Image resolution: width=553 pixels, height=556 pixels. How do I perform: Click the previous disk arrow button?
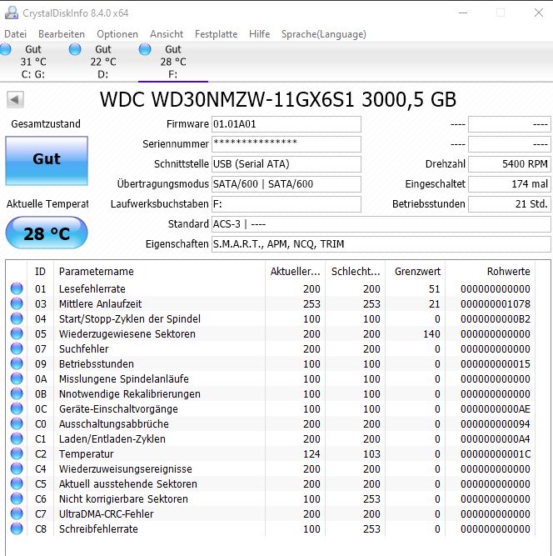pos(15,100)
